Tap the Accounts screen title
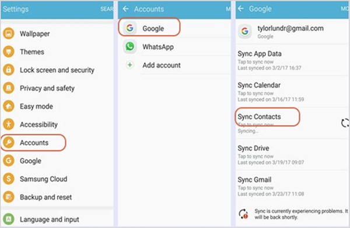 149,9
